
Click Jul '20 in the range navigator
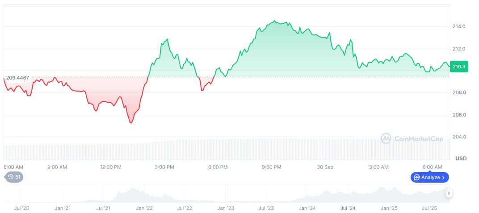pos(22,208)
